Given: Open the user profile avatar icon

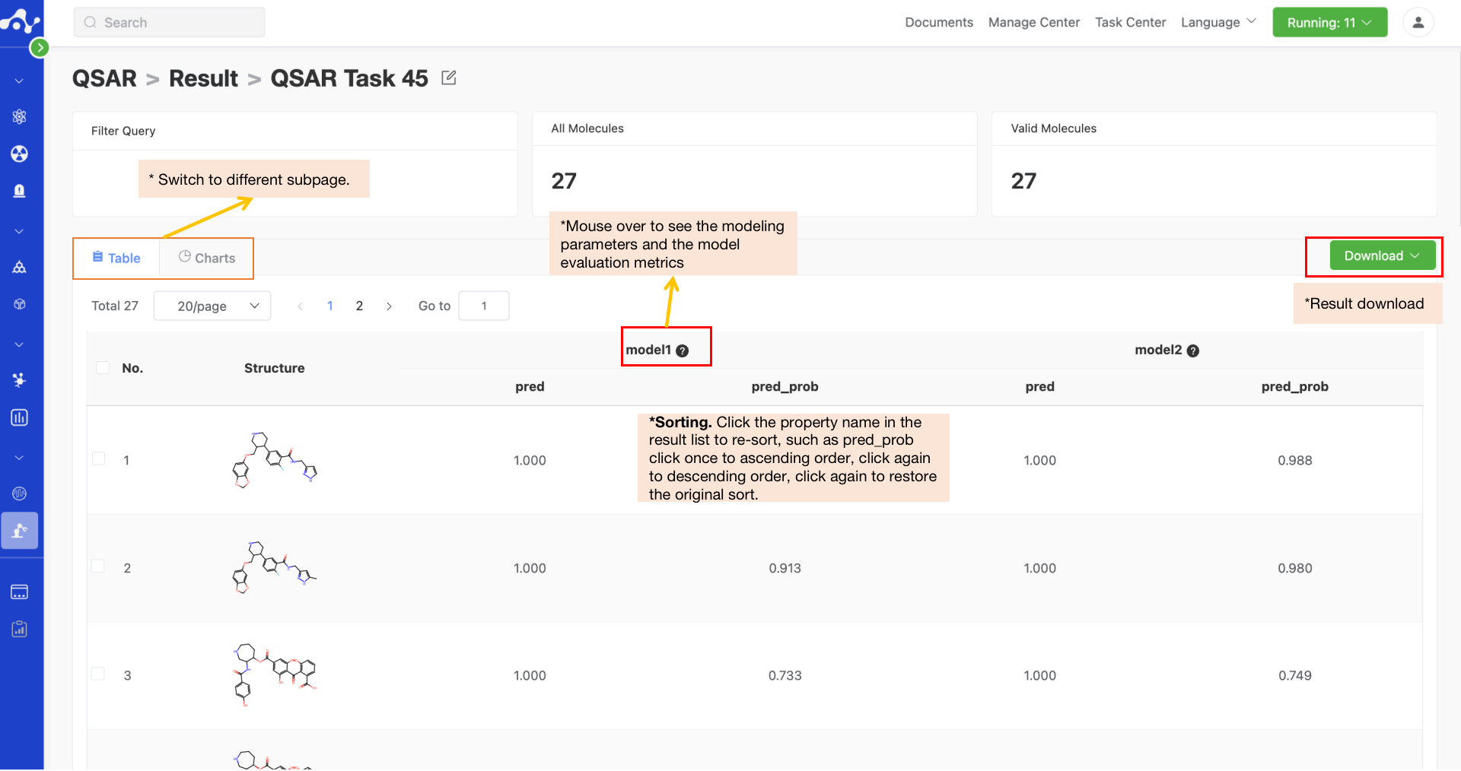Looking at the screenshot, I should point(1418,23).
